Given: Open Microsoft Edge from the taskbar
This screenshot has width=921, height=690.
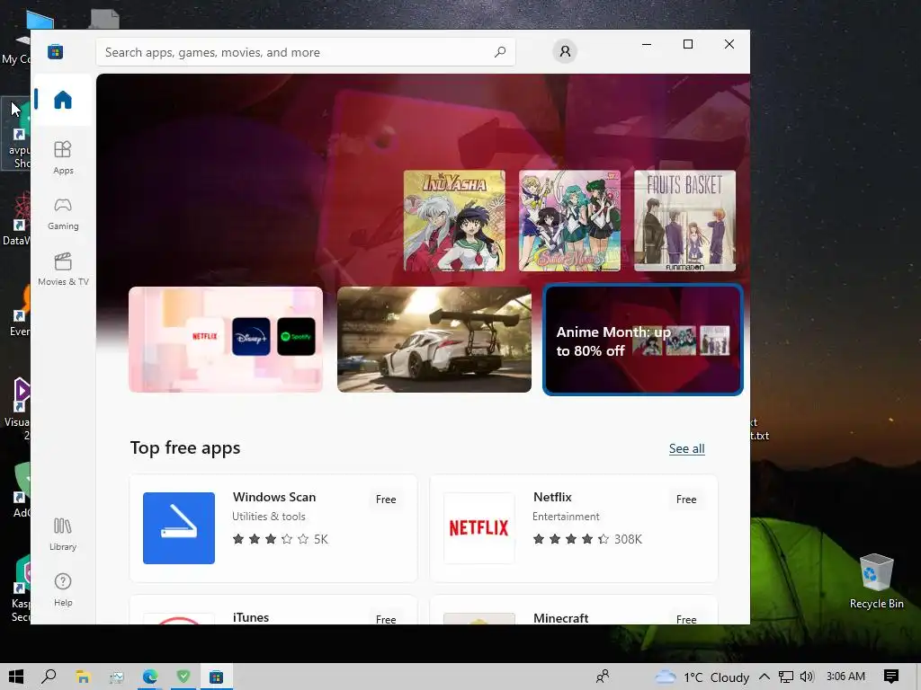Looking at the screenshot, I should [x=150, y=677].
